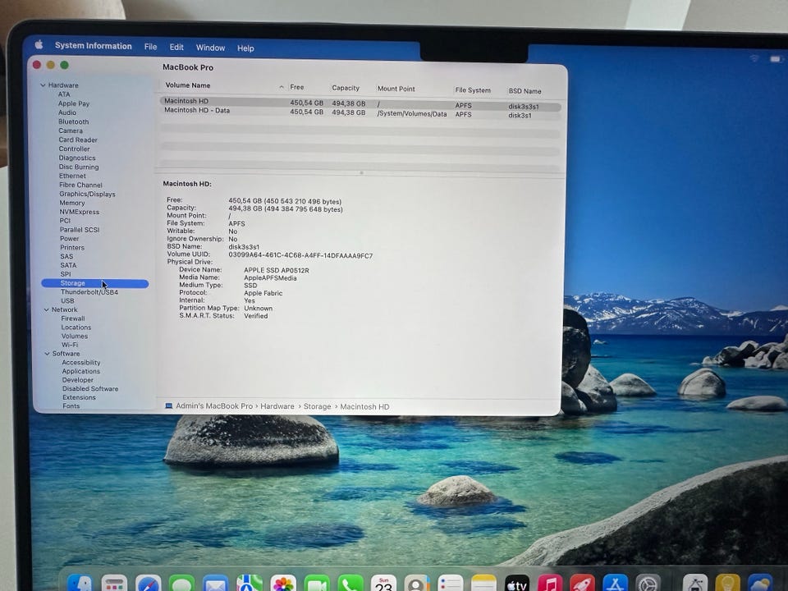Click Admin's MacBook Pro in path bar
The image size is (788, 591).
coord(214,406)
